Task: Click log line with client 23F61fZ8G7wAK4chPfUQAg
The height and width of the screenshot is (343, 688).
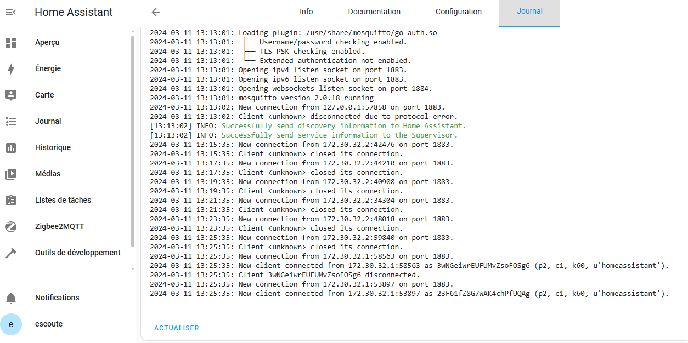Action: [409, 294]
